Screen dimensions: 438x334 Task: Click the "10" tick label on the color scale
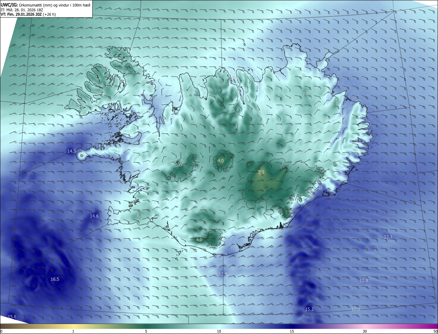click(219, 331)
